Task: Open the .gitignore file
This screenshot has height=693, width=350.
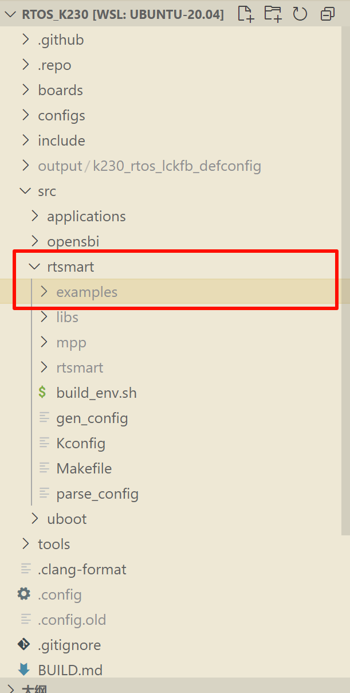Action: (x=69, y=645)
